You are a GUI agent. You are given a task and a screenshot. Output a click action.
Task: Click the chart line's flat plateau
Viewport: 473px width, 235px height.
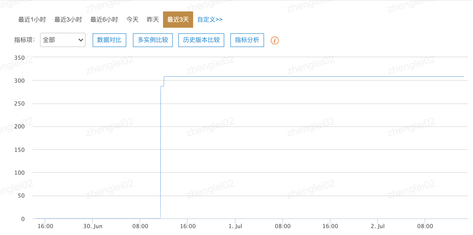pos(306,77)
